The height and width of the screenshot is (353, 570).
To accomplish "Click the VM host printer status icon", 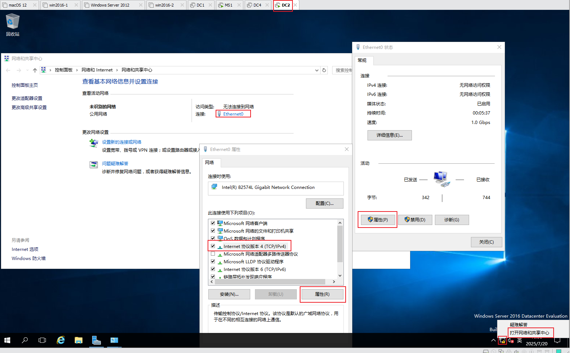I will click(x=508, y=351).
